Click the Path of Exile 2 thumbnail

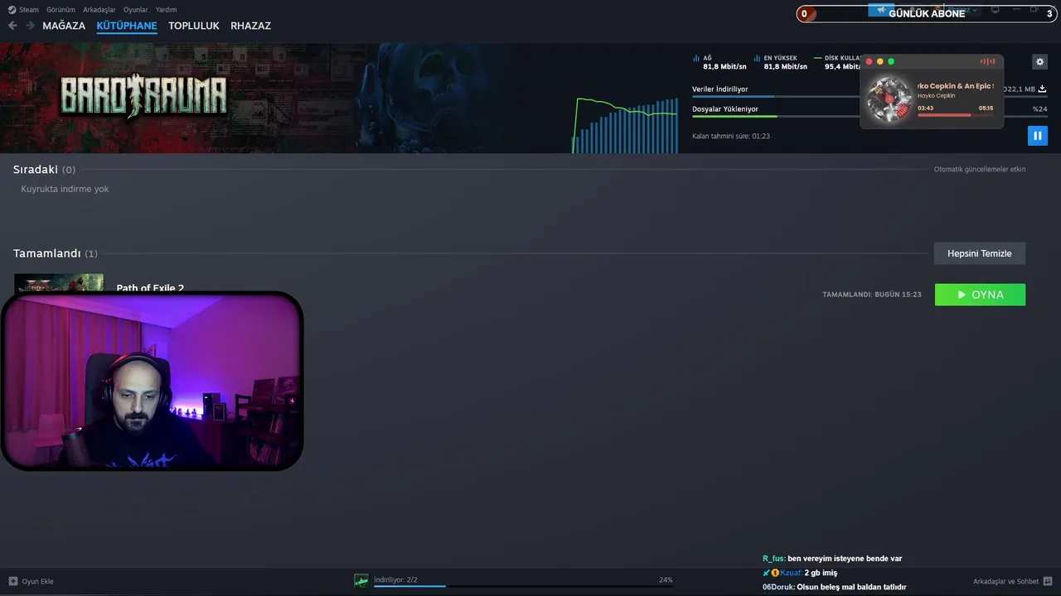click(59, 282)
